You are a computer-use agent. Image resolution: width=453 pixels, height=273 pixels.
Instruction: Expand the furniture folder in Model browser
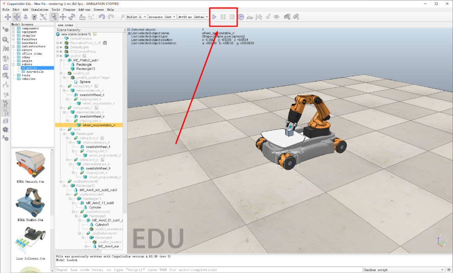pos(13,39)
